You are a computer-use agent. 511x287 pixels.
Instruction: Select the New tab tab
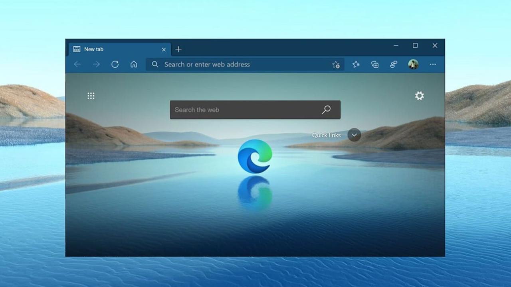(x=120, y=49)
